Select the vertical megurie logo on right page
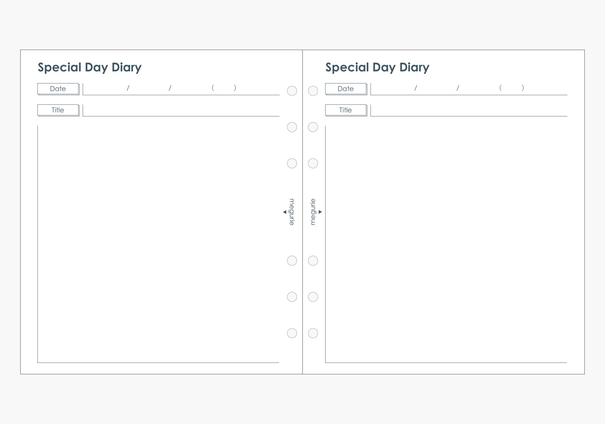The width and height of the screenshot is (605, 424). click(313, 212)
